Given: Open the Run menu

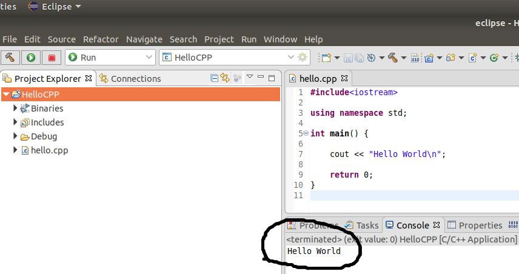Looking at the screenshot, I should click(x=249, y=39).
